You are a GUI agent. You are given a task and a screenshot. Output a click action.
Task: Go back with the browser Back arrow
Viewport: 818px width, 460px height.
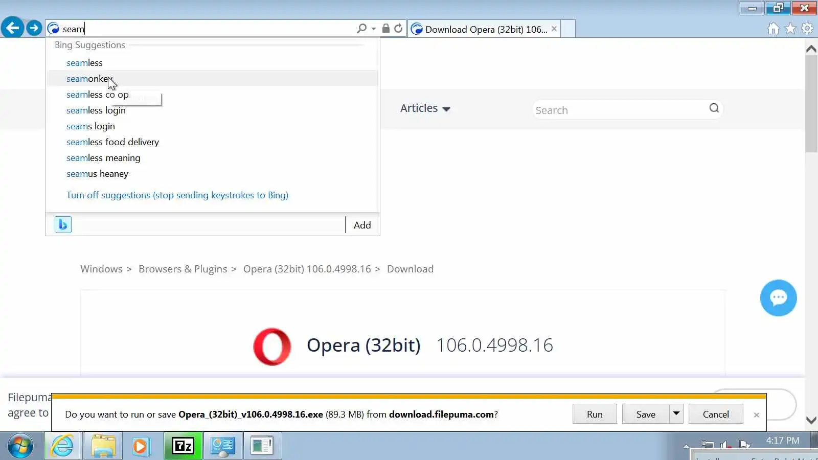coord(12,28)
